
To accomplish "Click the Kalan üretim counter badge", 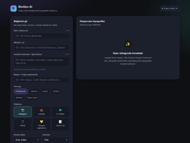I will (170, 8).
